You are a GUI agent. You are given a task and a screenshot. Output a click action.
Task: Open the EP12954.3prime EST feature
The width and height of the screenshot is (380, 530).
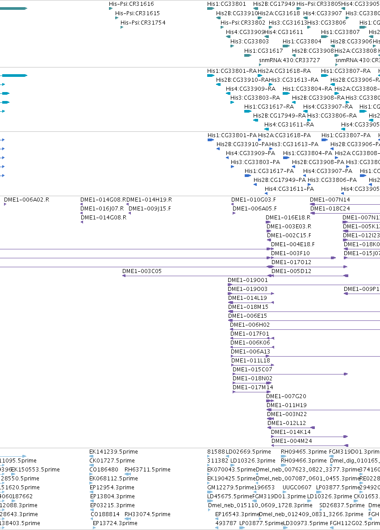click(x=112, y=488)
